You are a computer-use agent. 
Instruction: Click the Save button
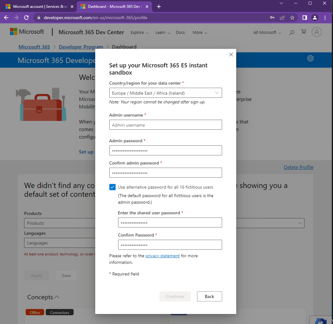(x=66, y=275)
